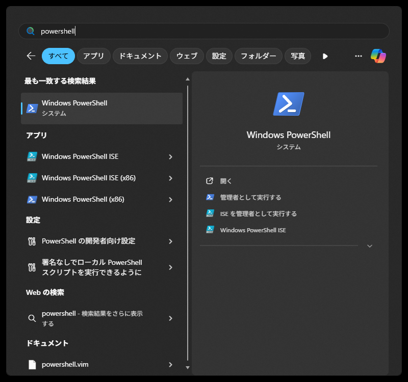Click inside the powershell search input field
This screenshot has height=382, width=408.
(x=204, y=31)
